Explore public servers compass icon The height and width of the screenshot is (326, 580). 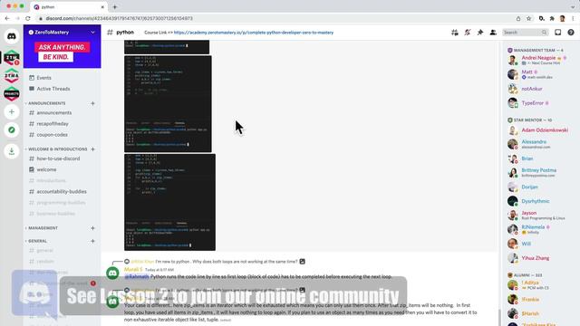(12, 130)
